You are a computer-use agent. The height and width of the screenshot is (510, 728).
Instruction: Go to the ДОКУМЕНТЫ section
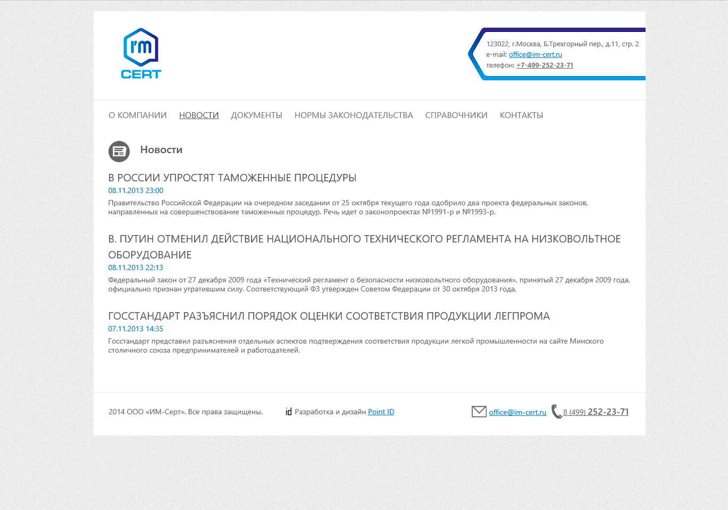click(256, 115)
